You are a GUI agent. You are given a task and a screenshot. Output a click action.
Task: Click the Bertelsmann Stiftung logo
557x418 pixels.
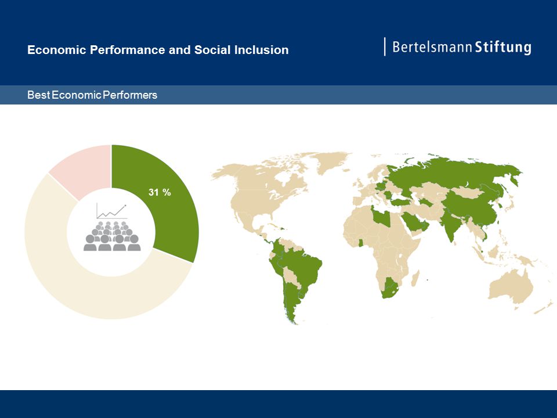tap(458, 47)
